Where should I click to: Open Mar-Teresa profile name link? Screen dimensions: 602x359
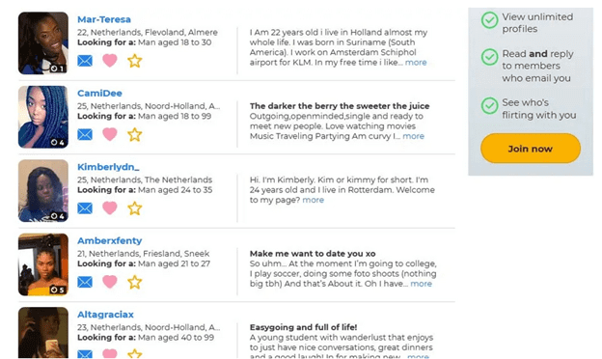pos(104,19)
